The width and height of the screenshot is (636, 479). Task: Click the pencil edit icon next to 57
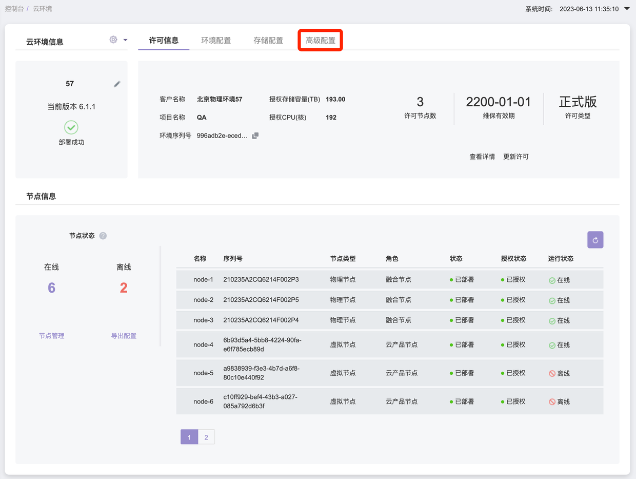[x=117, y=84]
